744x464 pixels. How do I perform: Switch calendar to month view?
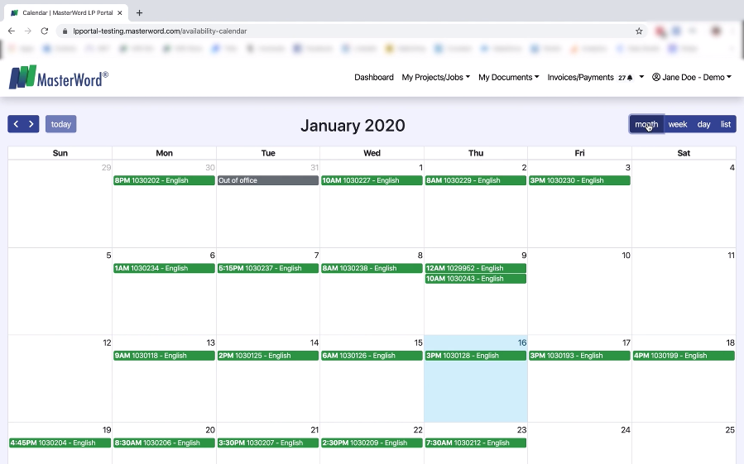(x=646, y=124)
